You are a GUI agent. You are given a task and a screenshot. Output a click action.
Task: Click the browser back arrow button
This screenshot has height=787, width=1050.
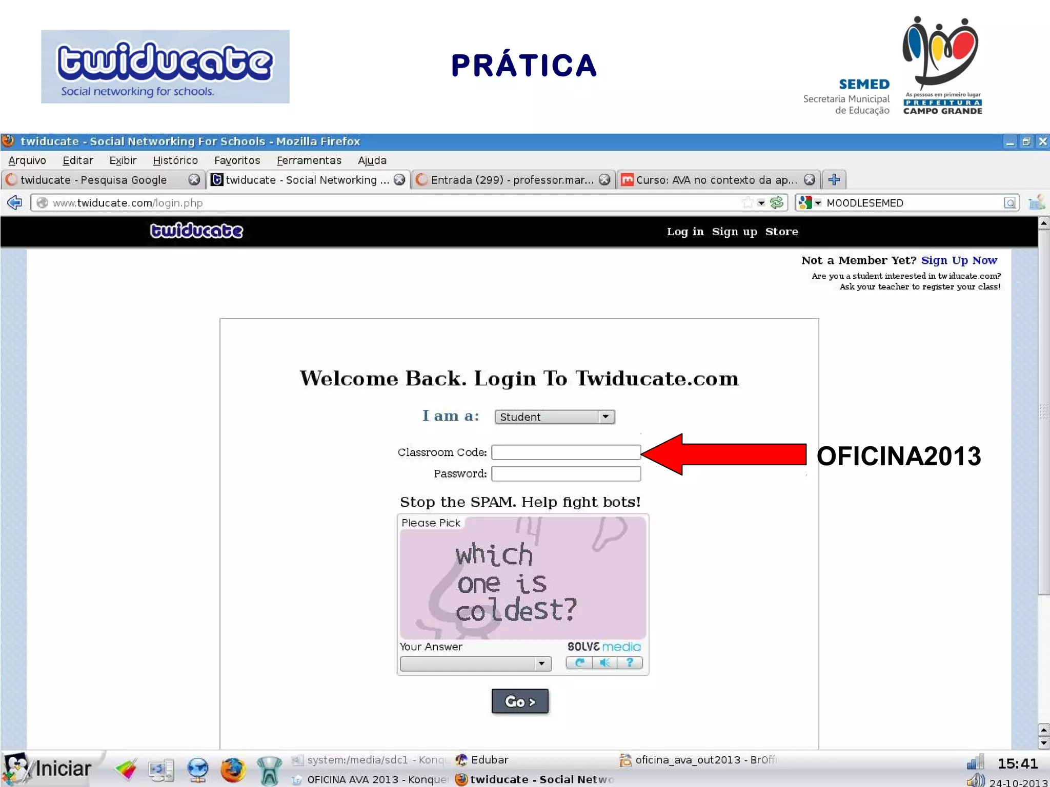14,203
